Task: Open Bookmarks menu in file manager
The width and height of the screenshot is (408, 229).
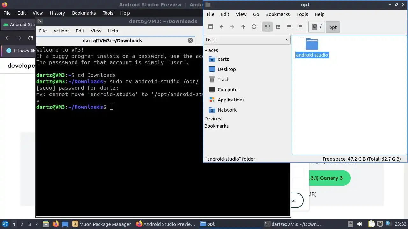Action: [278, 14]
